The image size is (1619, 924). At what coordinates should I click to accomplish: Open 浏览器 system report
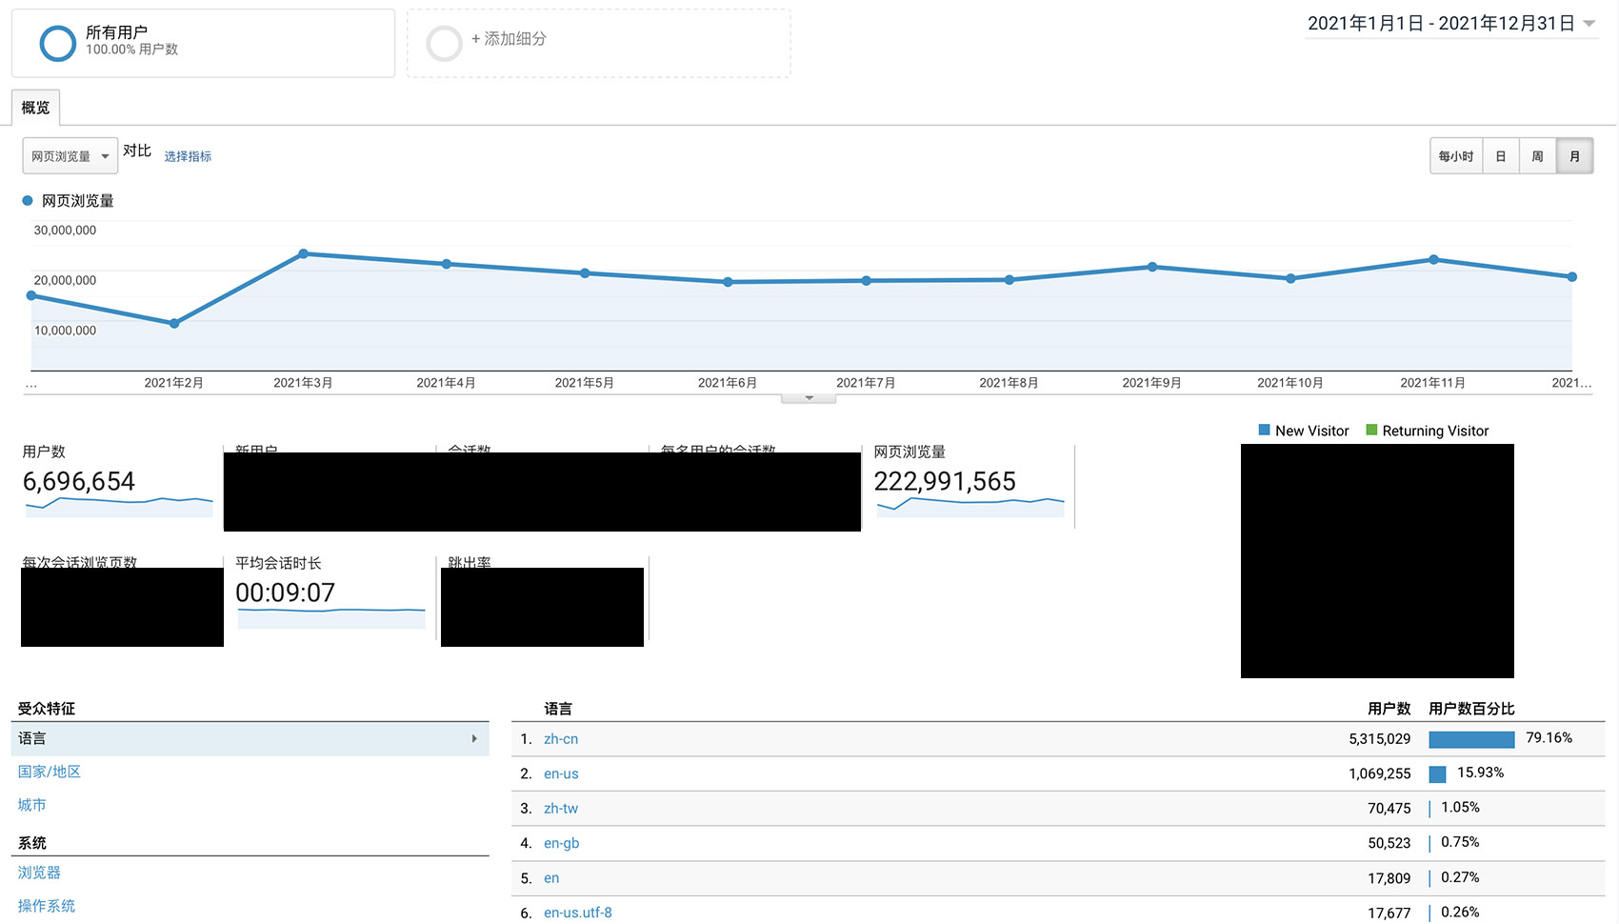[x=39, y=873]
